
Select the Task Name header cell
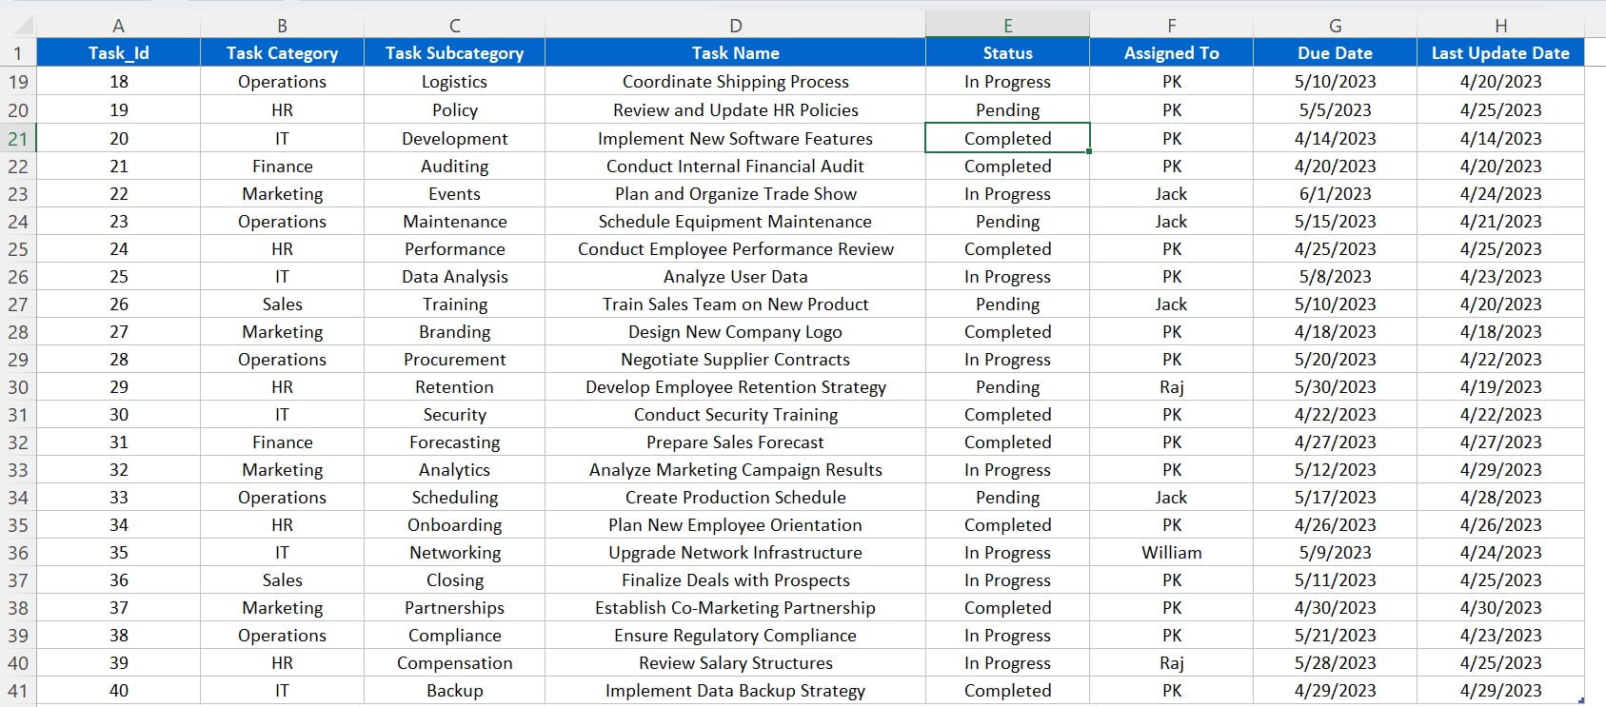click(735, 53)
